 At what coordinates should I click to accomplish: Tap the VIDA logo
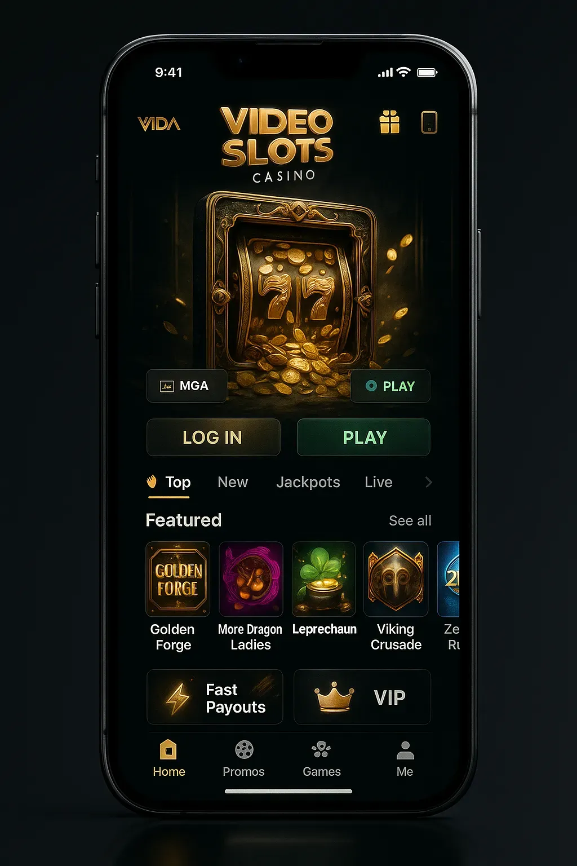[159, 123]
